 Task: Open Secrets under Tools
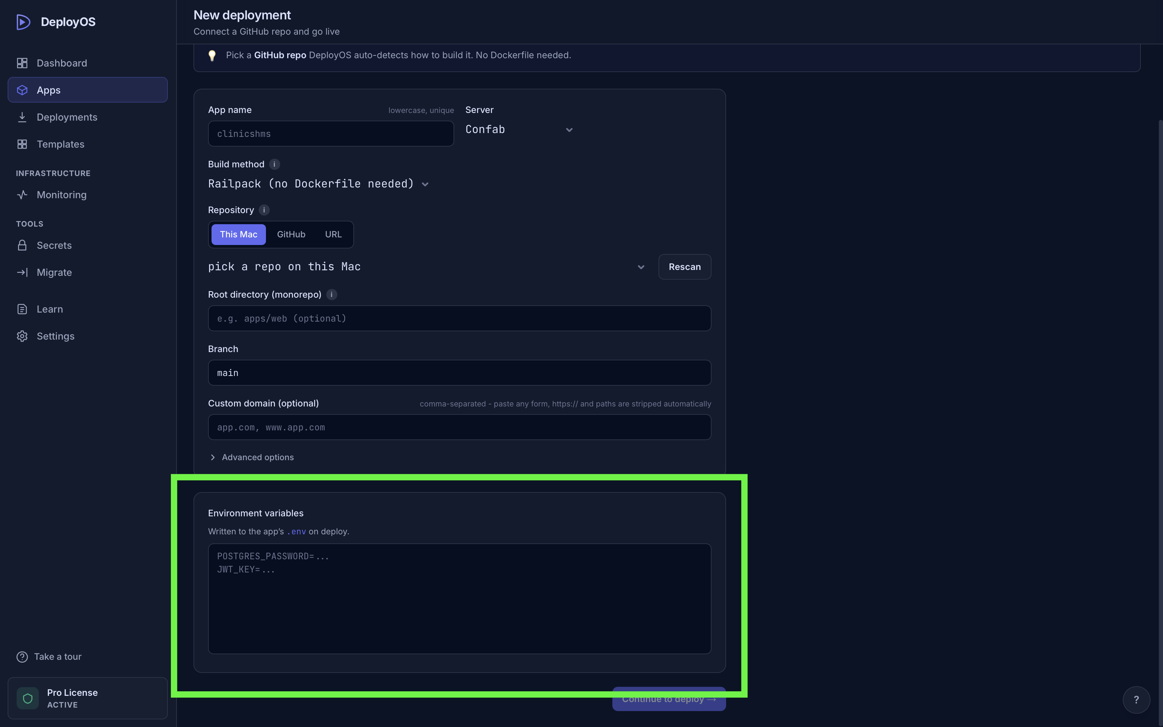pyautogui.click(x=88, y=245)
